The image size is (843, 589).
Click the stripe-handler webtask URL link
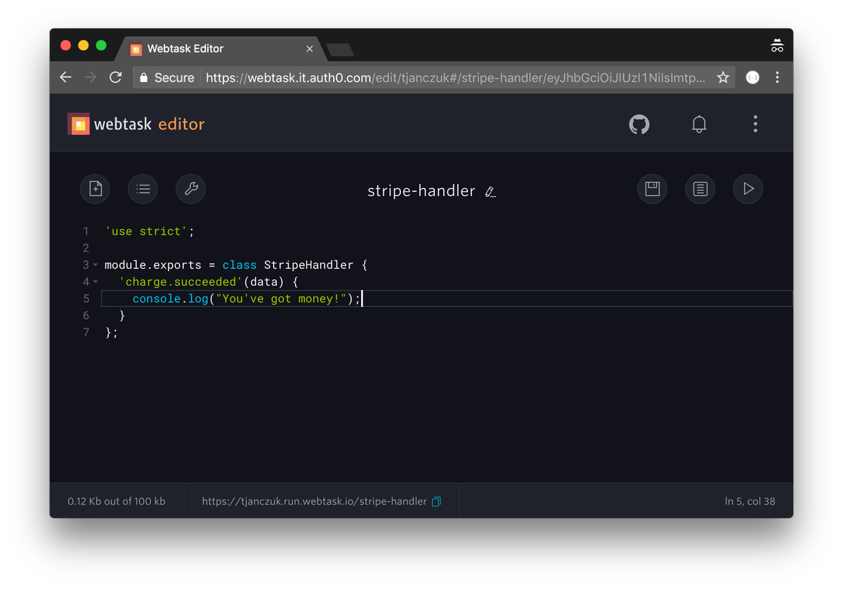[314, 501]
